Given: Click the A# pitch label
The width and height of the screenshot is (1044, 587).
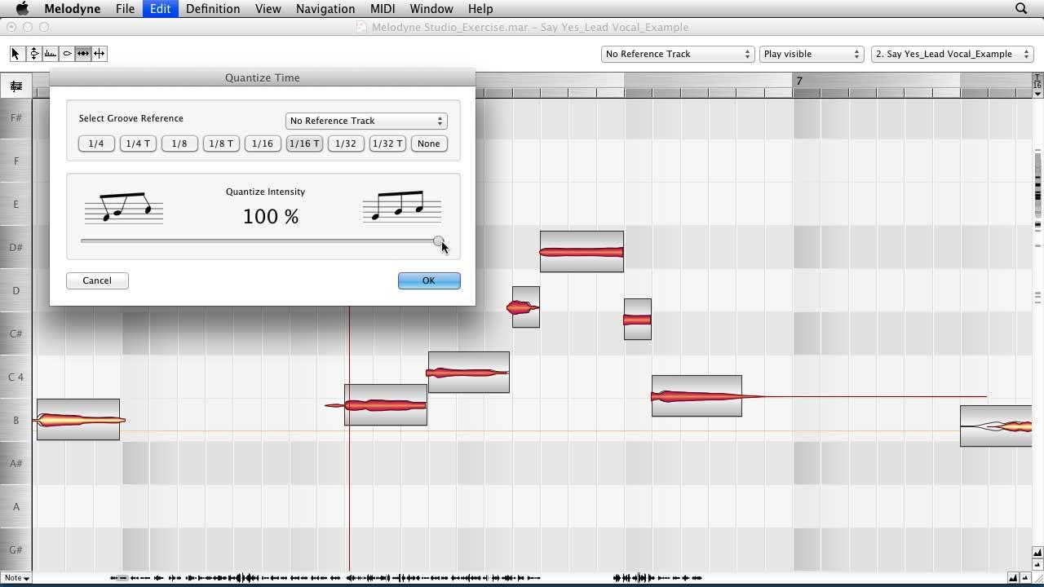Looking at the screenshot, I should coord(15,464).
